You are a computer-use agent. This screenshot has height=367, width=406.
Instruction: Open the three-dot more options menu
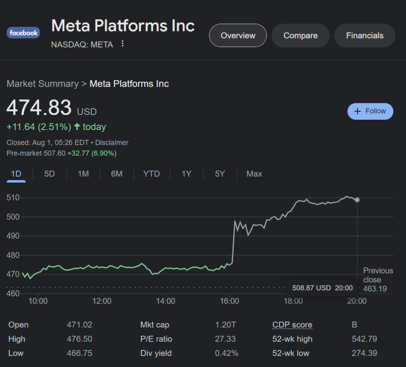click(123, 44)
